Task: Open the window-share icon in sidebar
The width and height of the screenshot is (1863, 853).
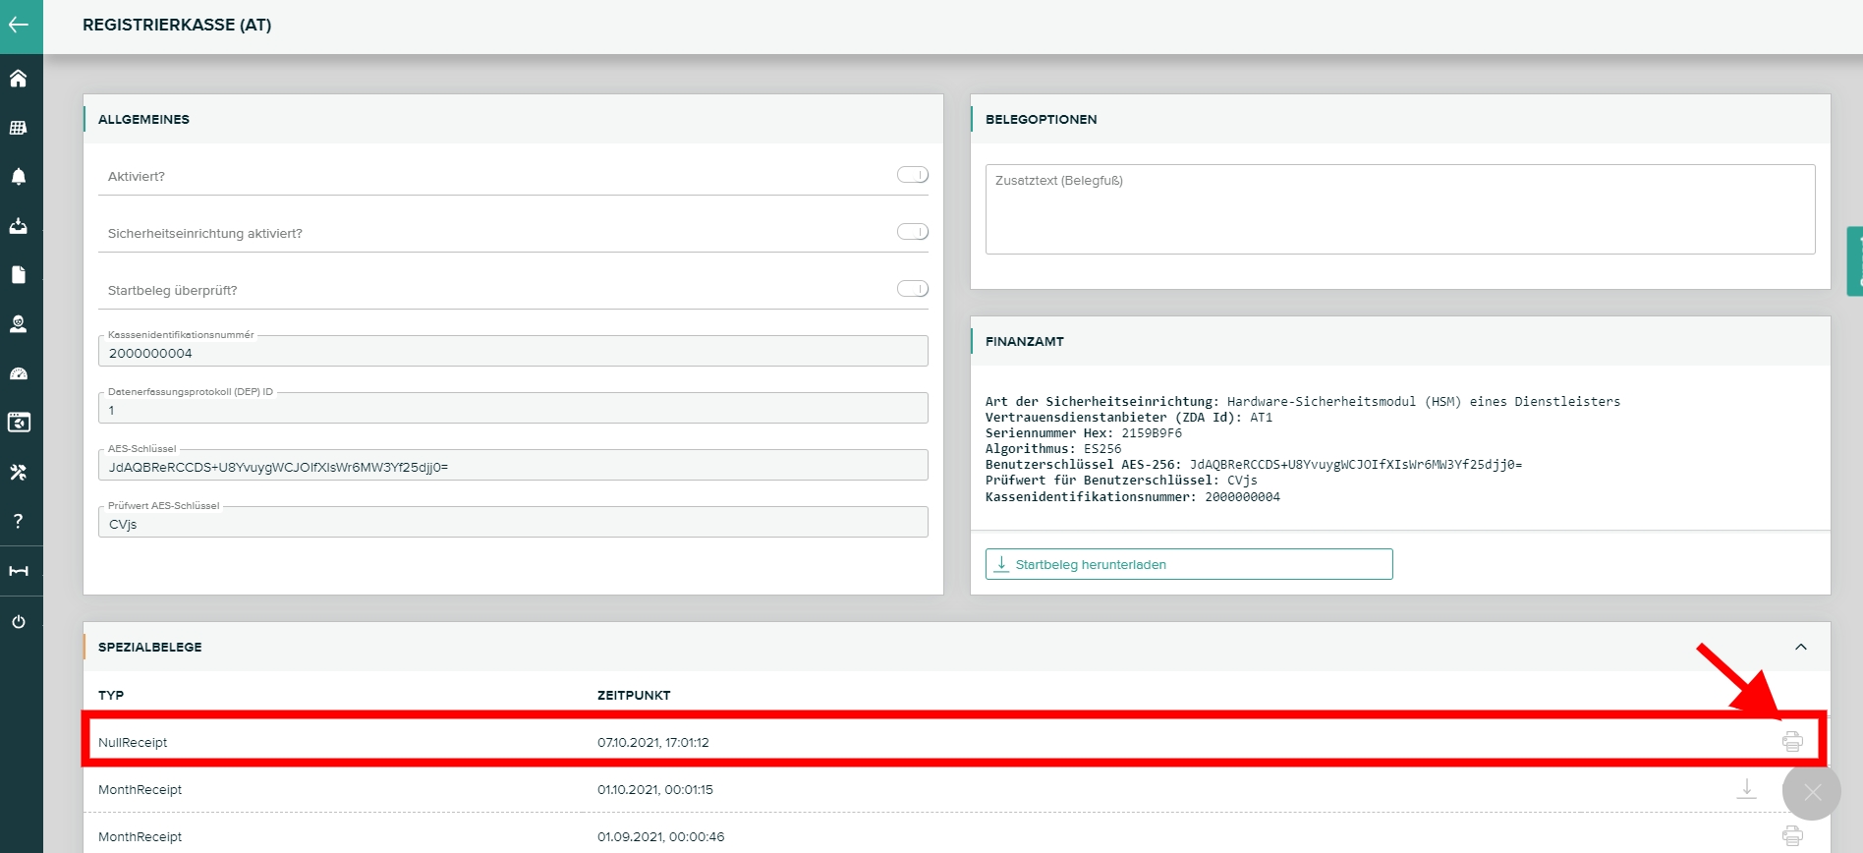Action: pyautogui.click(x=19, y=423)
